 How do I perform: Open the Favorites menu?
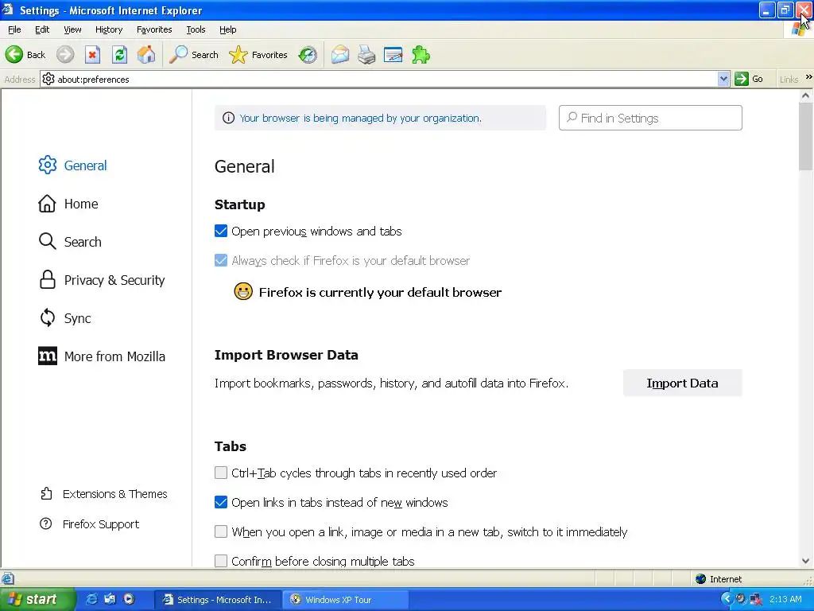154,29
